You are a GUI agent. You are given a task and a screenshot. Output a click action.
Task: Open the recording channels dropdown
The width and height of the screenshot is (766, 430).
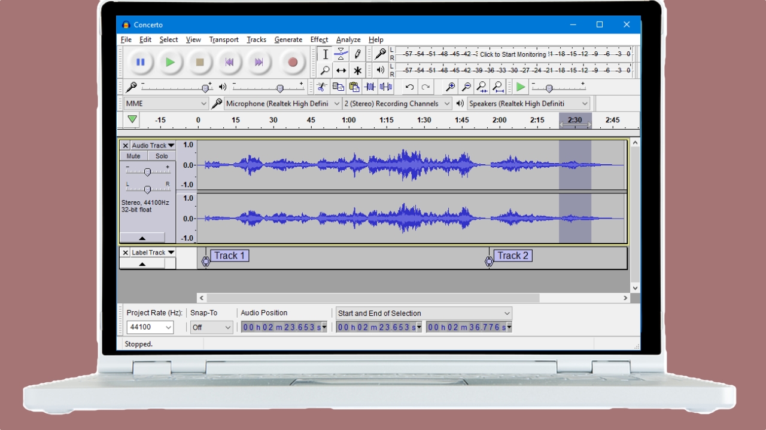pos(397,103)
